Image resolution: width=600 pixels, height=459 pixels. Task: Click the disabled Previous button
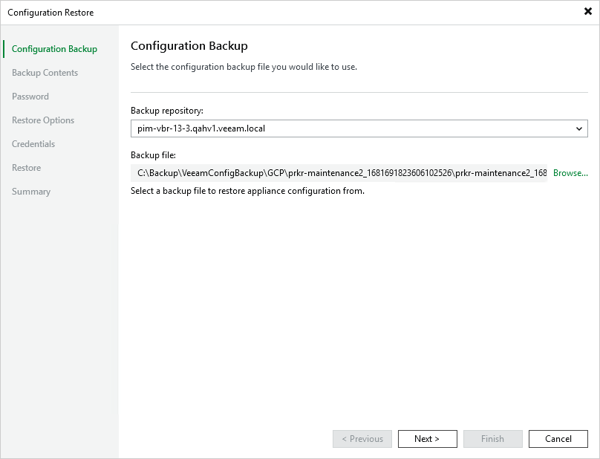(362, 439)
